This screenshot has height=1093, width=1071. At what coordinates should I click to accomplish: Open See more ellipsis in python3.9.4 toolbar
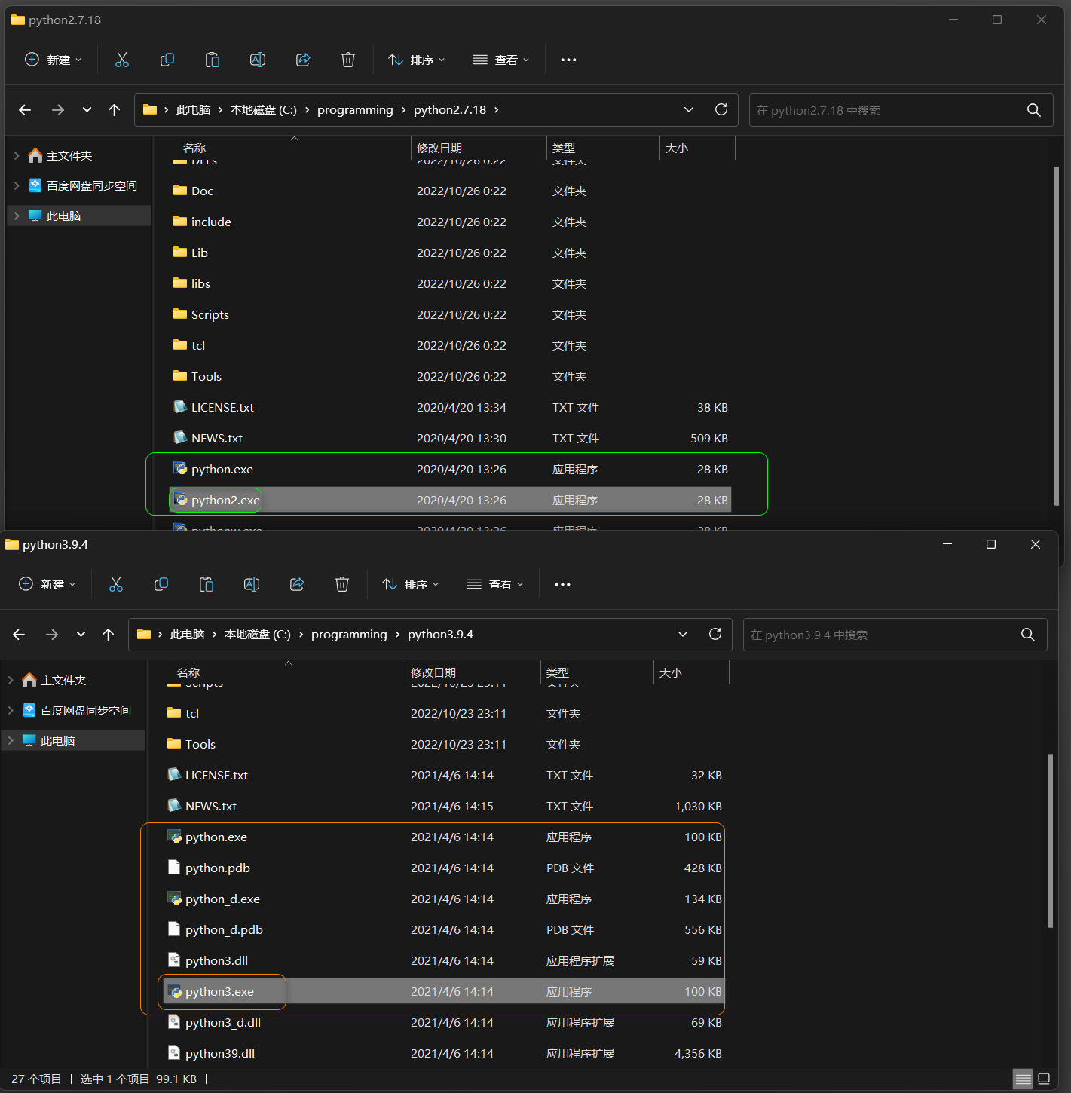pyautogui.click(x=563, y=584)
